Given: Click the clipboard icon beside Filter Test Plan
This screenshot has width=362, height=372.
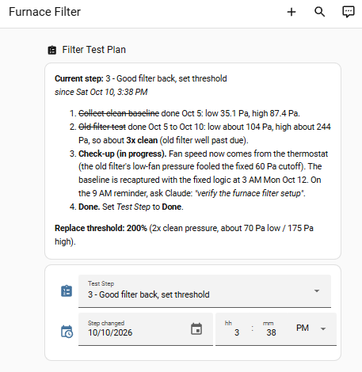Looking at the screenshot, I should (x=52, y=50).
